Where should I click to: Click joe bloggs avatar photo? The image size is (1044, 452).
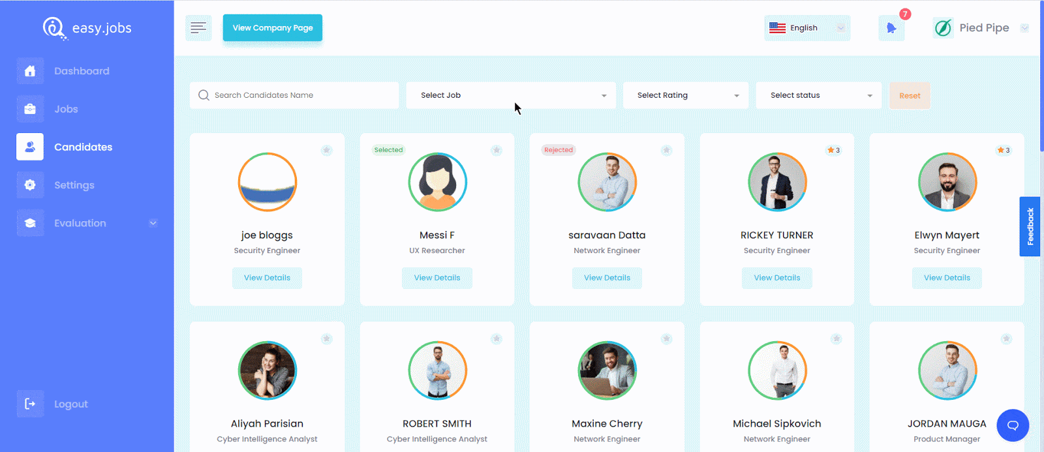click(268, 182)
